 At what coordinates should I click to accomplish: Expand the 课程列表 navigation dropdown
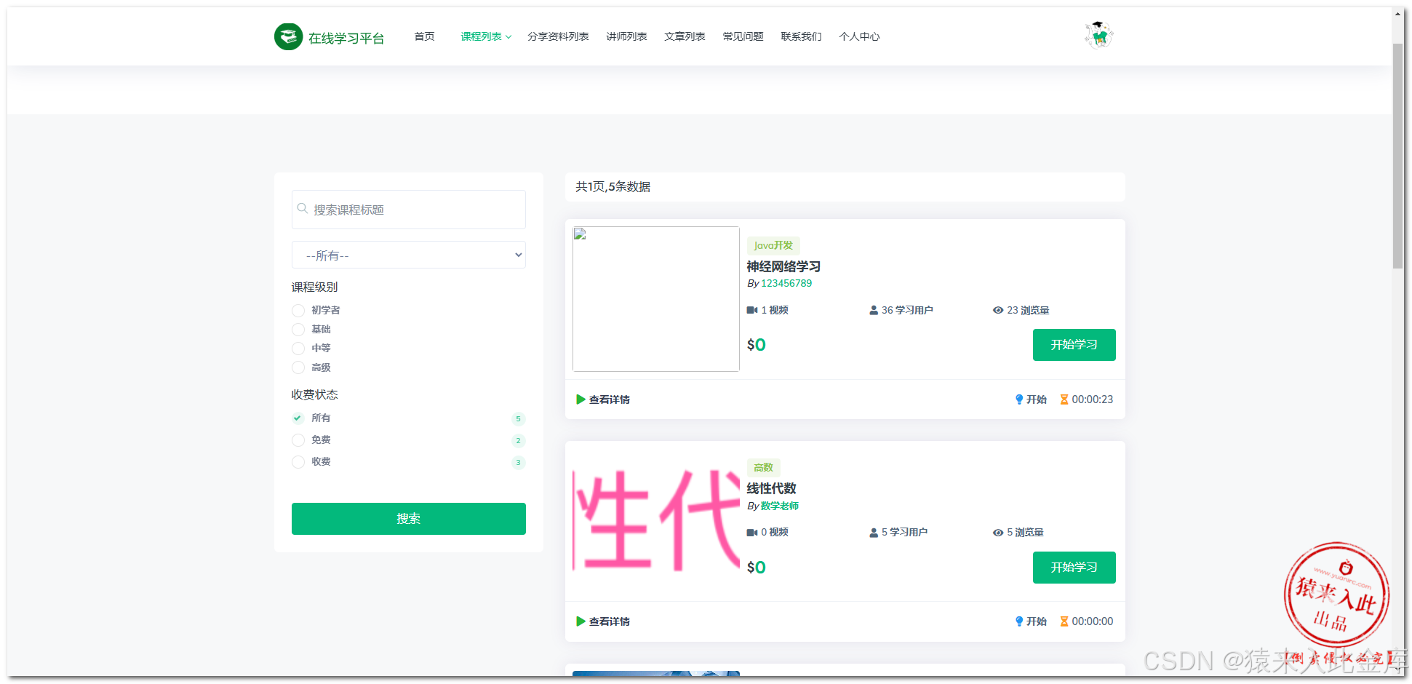[485, 36]
